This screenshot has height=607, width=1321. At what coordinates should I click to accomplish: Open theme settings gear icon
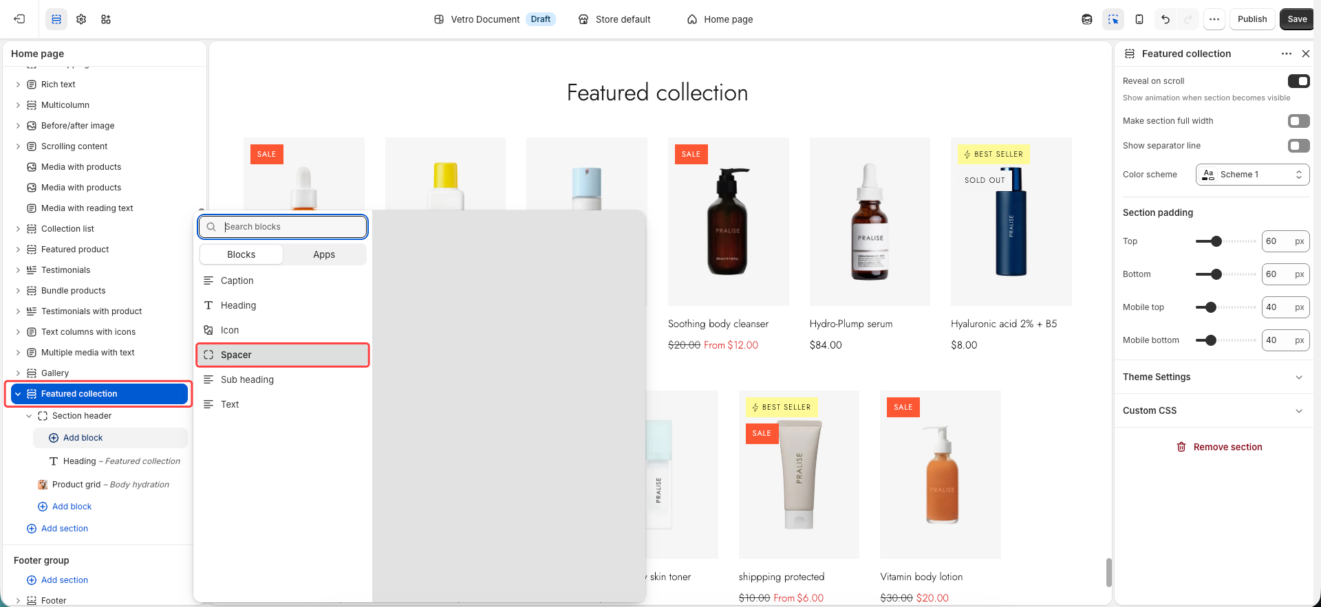click(81, 19)
